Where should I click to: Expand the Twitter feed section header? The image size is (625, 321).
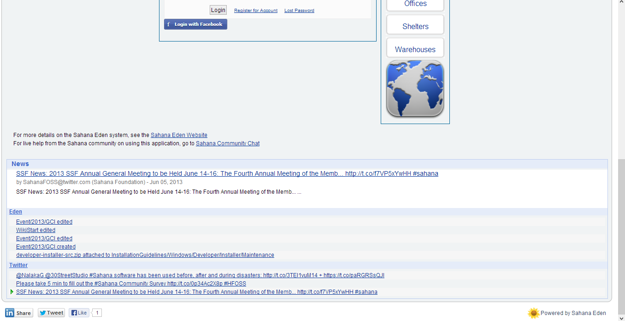point(18,265)
